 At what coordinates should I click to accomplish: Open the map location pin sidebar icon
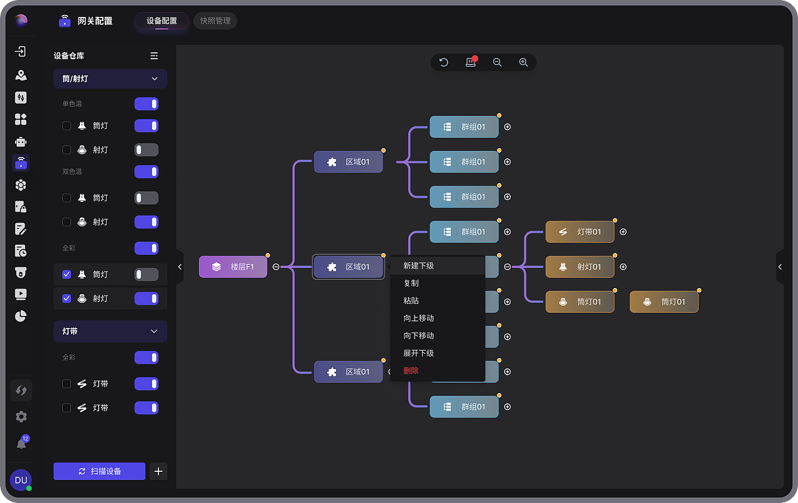pyautogui.click(x=21, y=75)
